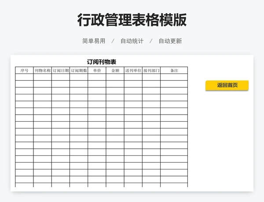Image resolution: width=264 pixels, height=202 pixels.
Task: Select first empty cell under 单价
Action: coord(97,77)
